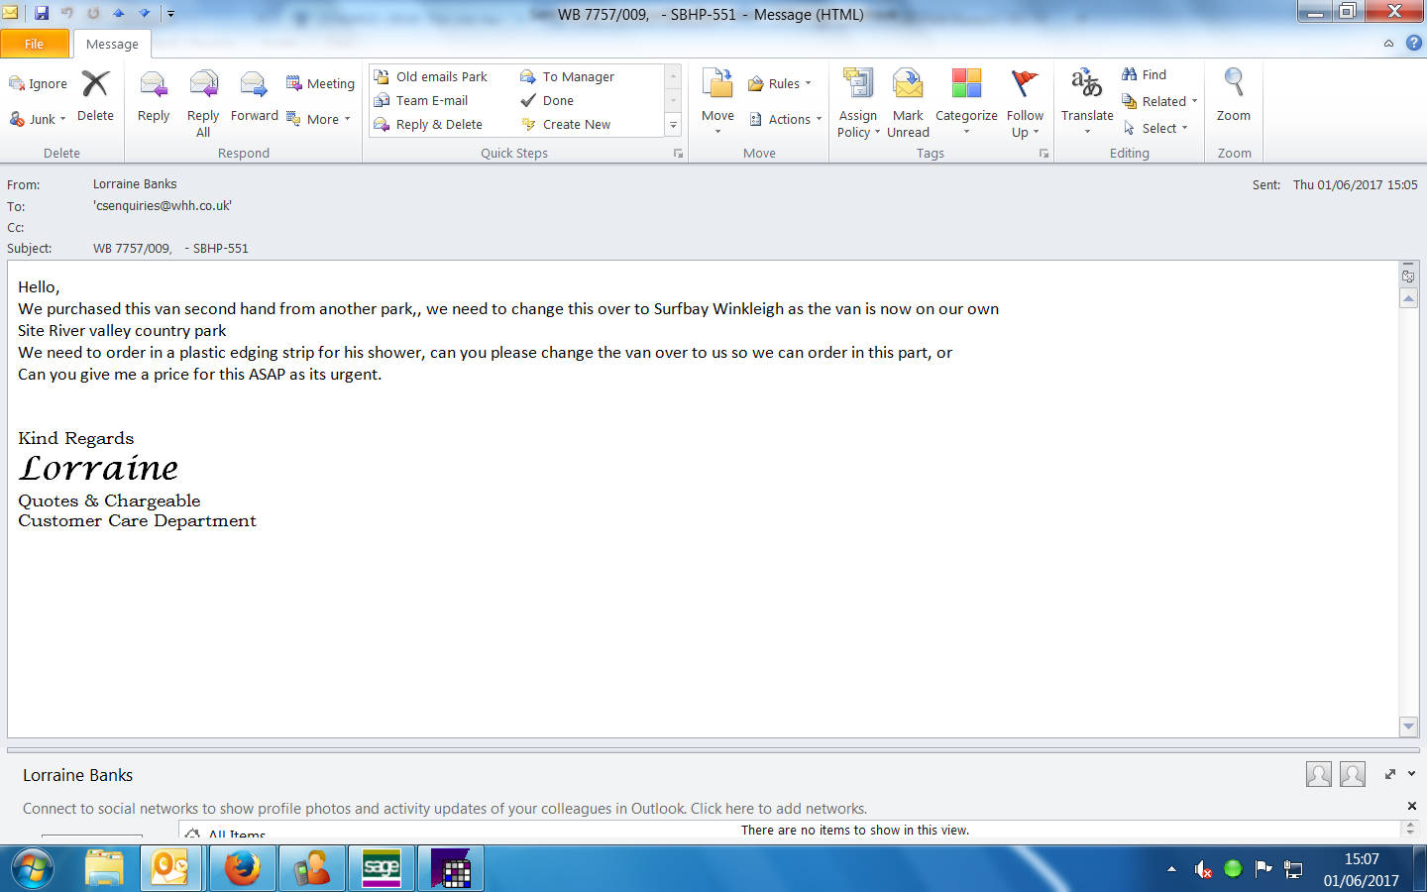Open the Action Center flag icon

(1263, 869)
